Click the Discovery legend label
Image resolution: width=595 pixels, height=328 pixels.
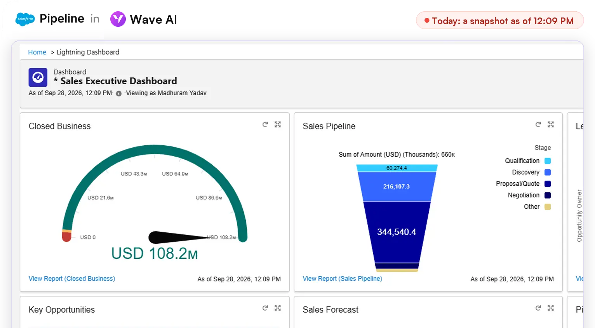(x=525, y=172)
